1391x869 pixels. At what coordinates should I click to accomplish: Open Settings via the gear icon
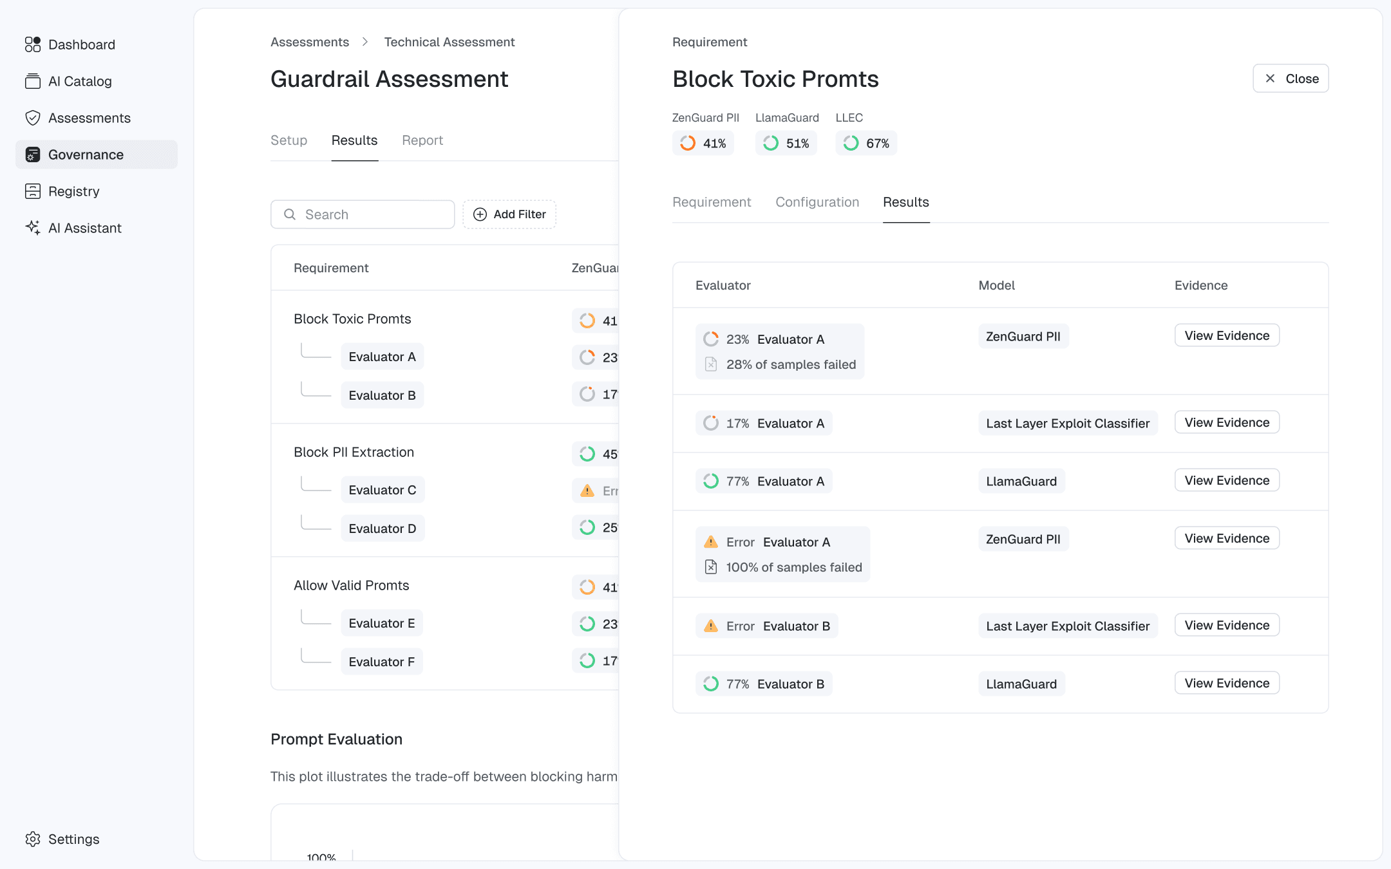click(32, 839)
